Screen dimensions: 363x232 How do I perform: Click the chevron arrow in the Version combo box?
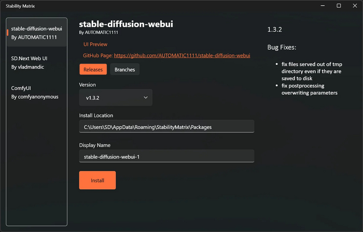[x=145, y=97]
